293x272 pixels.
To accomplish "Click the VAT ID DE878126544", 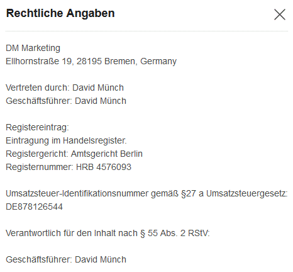I will (34, 207).
